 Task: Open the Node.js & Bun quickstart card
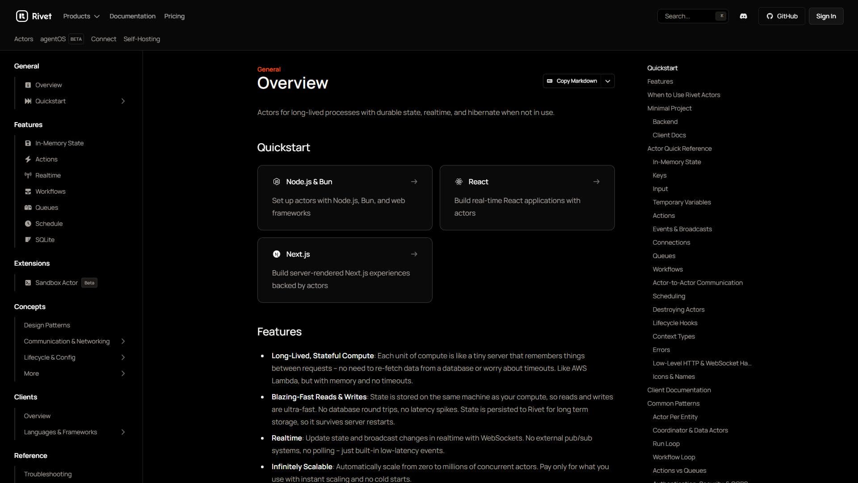(345, 198)
